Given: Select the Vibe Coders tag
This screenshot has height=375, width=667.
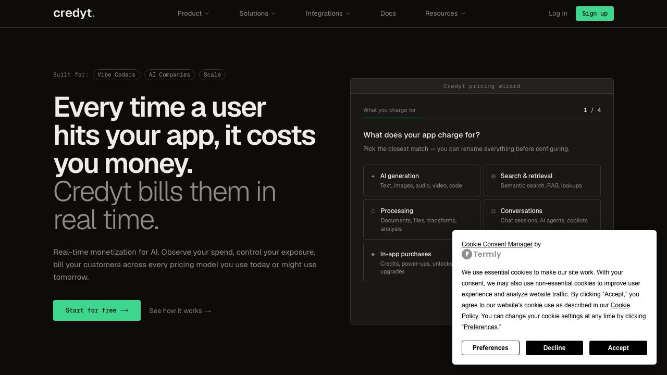Looking at the screenshot, I should click(116, 74).
